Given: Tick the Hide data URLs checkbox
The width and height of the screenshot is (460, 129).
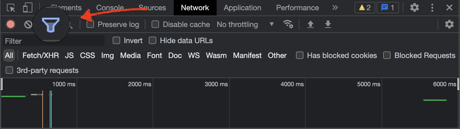Looking at the screenshot, I should pos(153,41).
